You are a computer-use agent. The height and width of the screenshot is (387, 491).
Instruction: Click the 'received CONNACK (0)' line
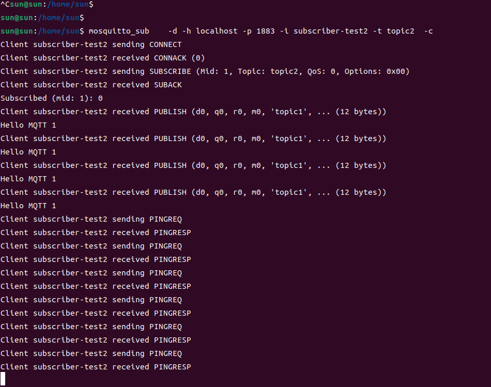(103, 58)
